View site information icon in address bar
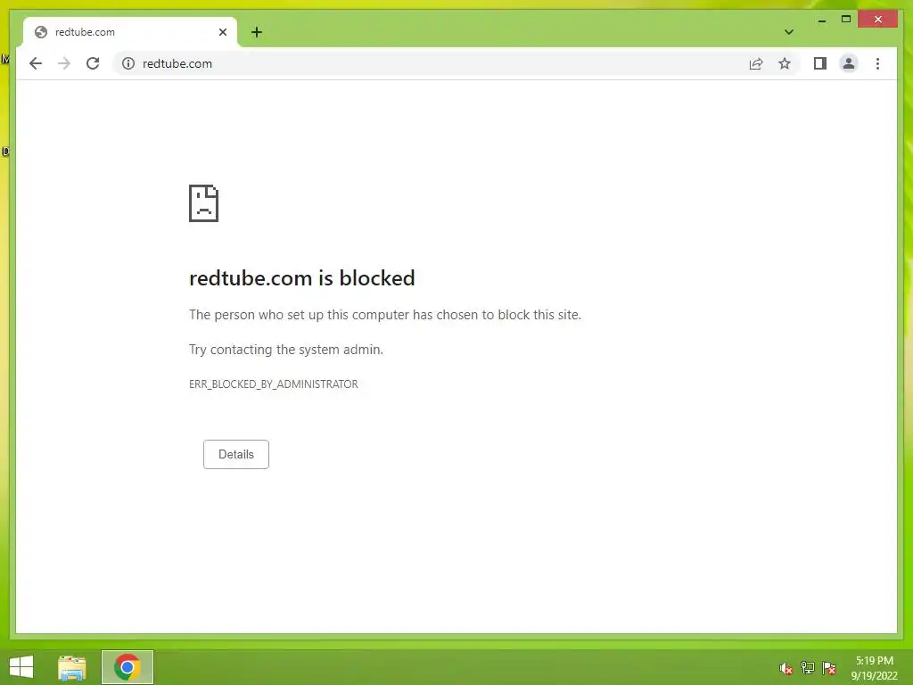913x685 pixels. (128, 63)
